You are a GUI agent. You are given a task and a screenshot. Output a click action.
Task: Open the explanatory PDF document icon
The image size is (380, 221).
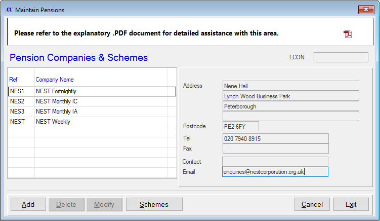click(348, 34)
